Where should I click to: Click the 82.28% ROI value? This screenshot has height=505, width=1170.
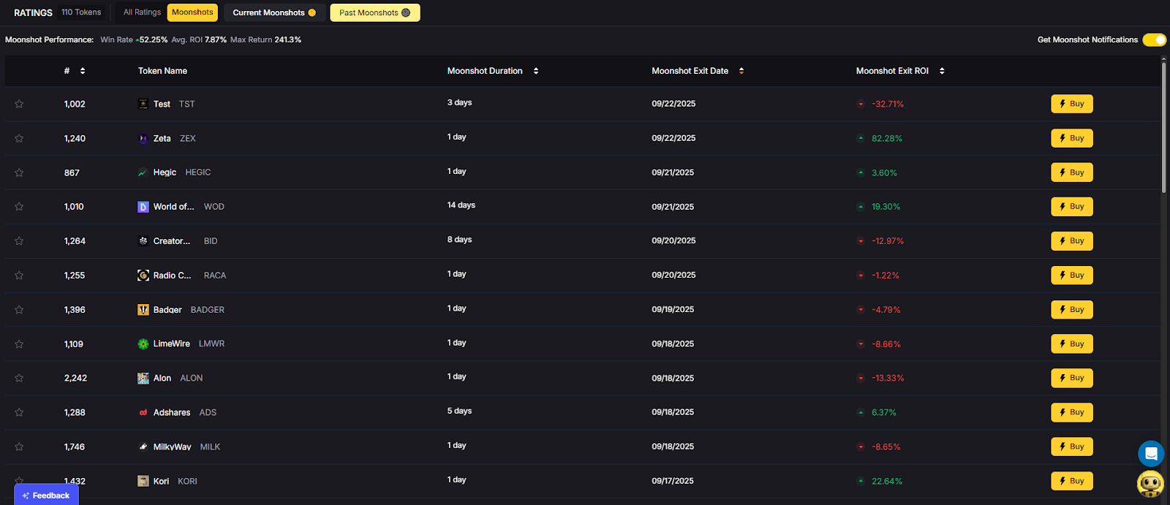coord(887,138)
